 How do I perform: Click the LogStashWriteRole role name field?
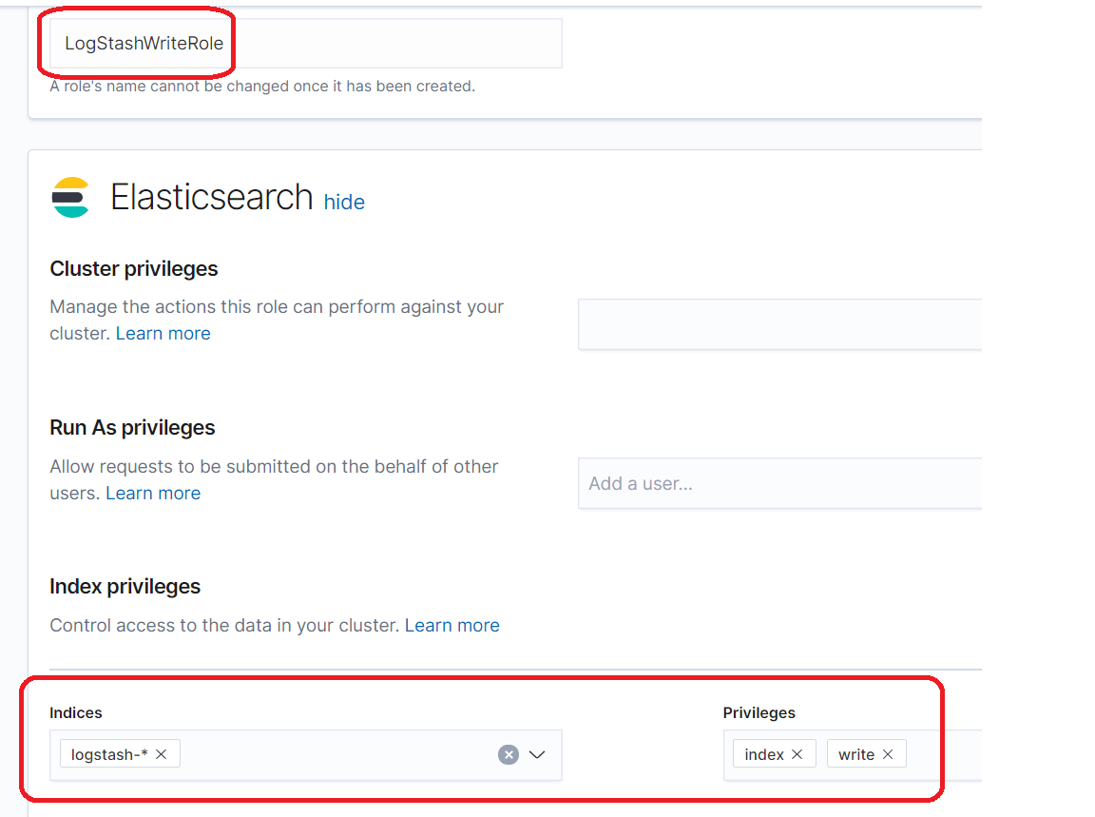tap(304, 44)
